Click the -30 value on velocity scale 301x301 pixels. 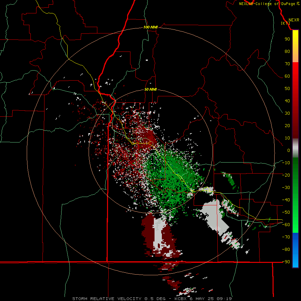[x=286, y=188]
